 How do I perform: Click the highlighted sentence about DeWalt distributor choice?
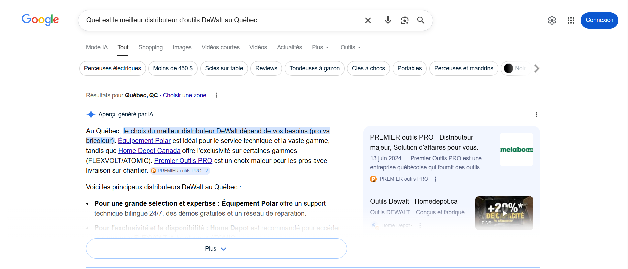coord(208,136)
